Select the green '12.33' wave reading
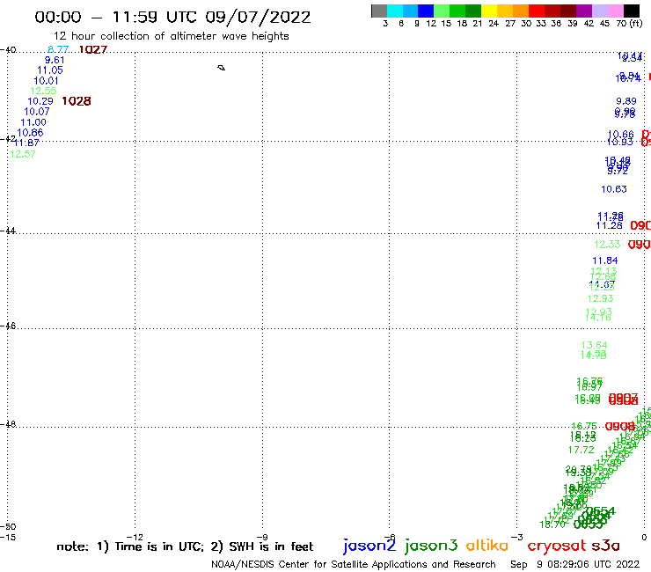 [607, 245]
